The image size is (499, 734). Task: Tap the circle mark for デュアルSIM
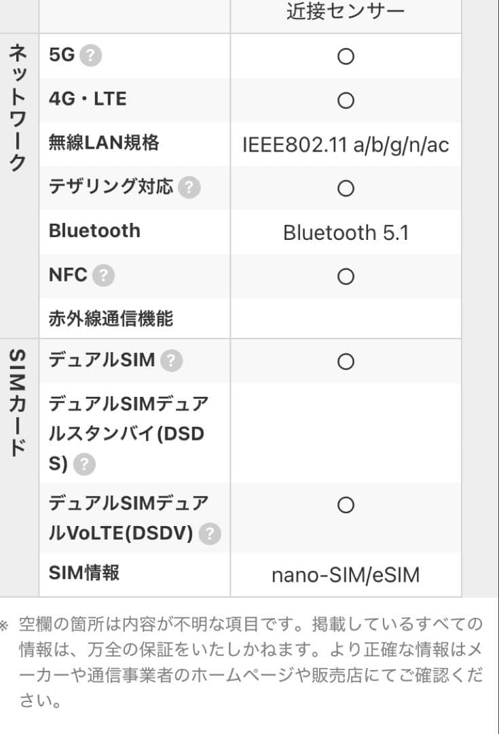tap(346, 362)
